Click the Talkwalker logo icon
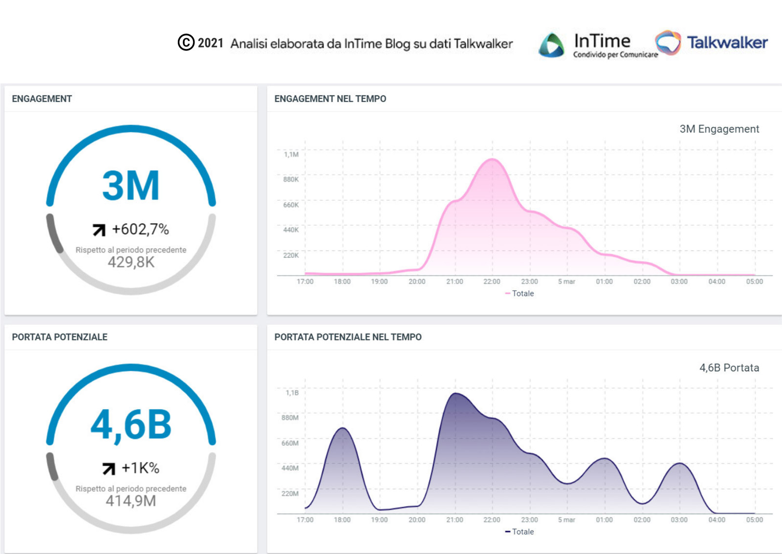 (668, 42)
